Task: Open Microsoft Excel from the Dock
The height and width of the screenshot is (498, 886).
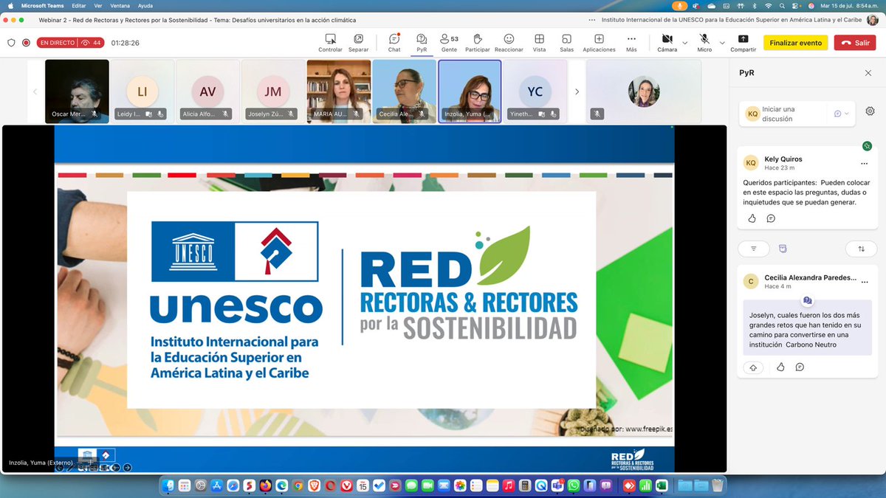Action: [x=662, y=485]
